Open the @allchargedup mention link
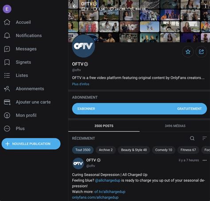 coord(108,181)
